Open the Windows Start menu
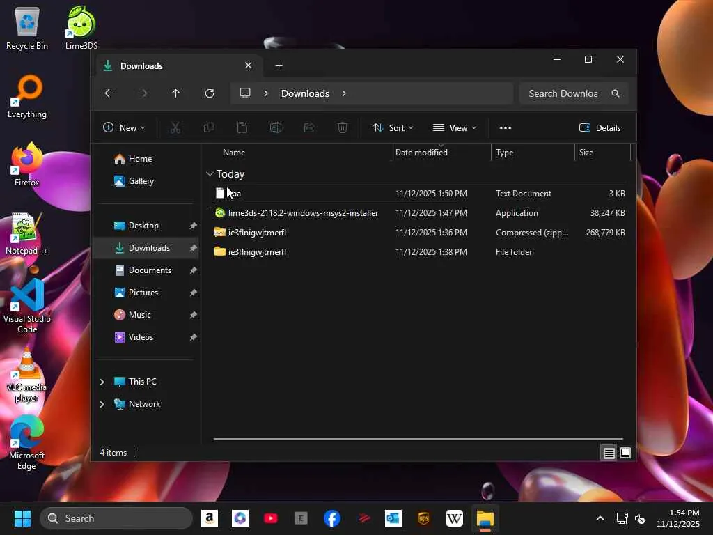Screen dimensions: 713x535 point(22,518)
